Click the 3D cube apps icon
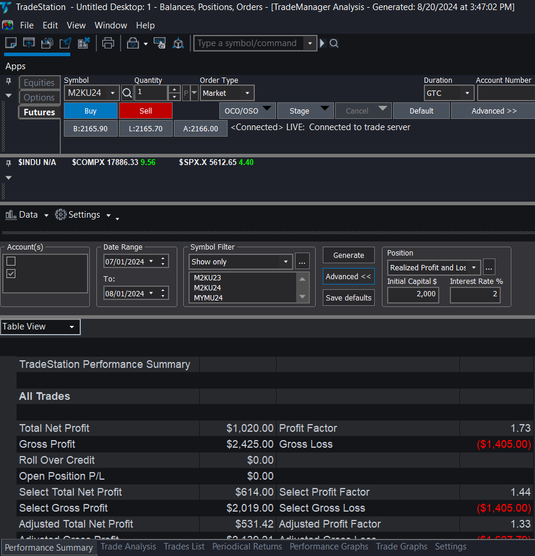The image size is (535, 556). pos(178,43)
